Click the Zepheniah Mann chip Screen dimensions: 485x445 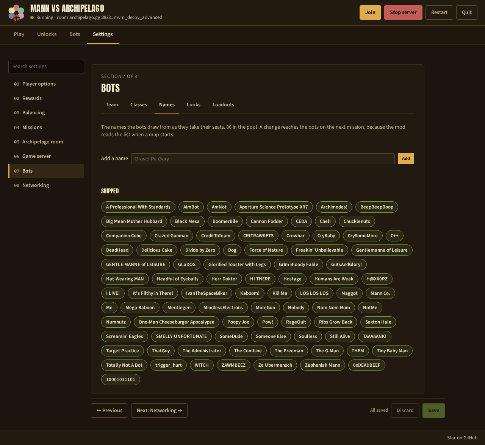(x=323, y=365)
